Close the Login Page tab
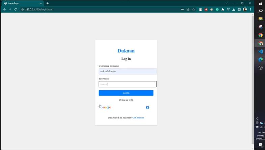 41,3
